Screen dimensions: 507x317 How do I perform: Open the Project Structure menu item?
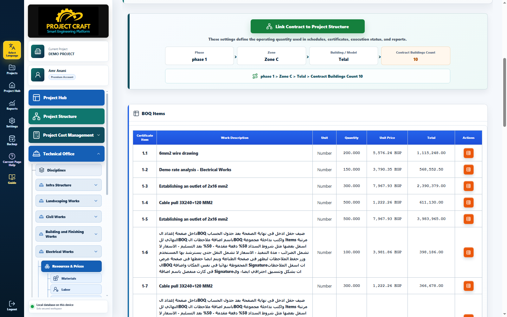[67, 116]
